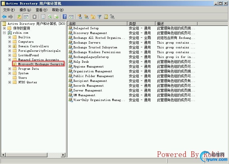Click right arrow of tree horizontal scrollbar
The width and height of the screenshot is (229, 164).
[63, 155]
